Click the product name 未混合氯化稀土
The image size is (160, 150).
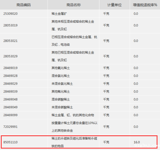click(x=62, y=83)
